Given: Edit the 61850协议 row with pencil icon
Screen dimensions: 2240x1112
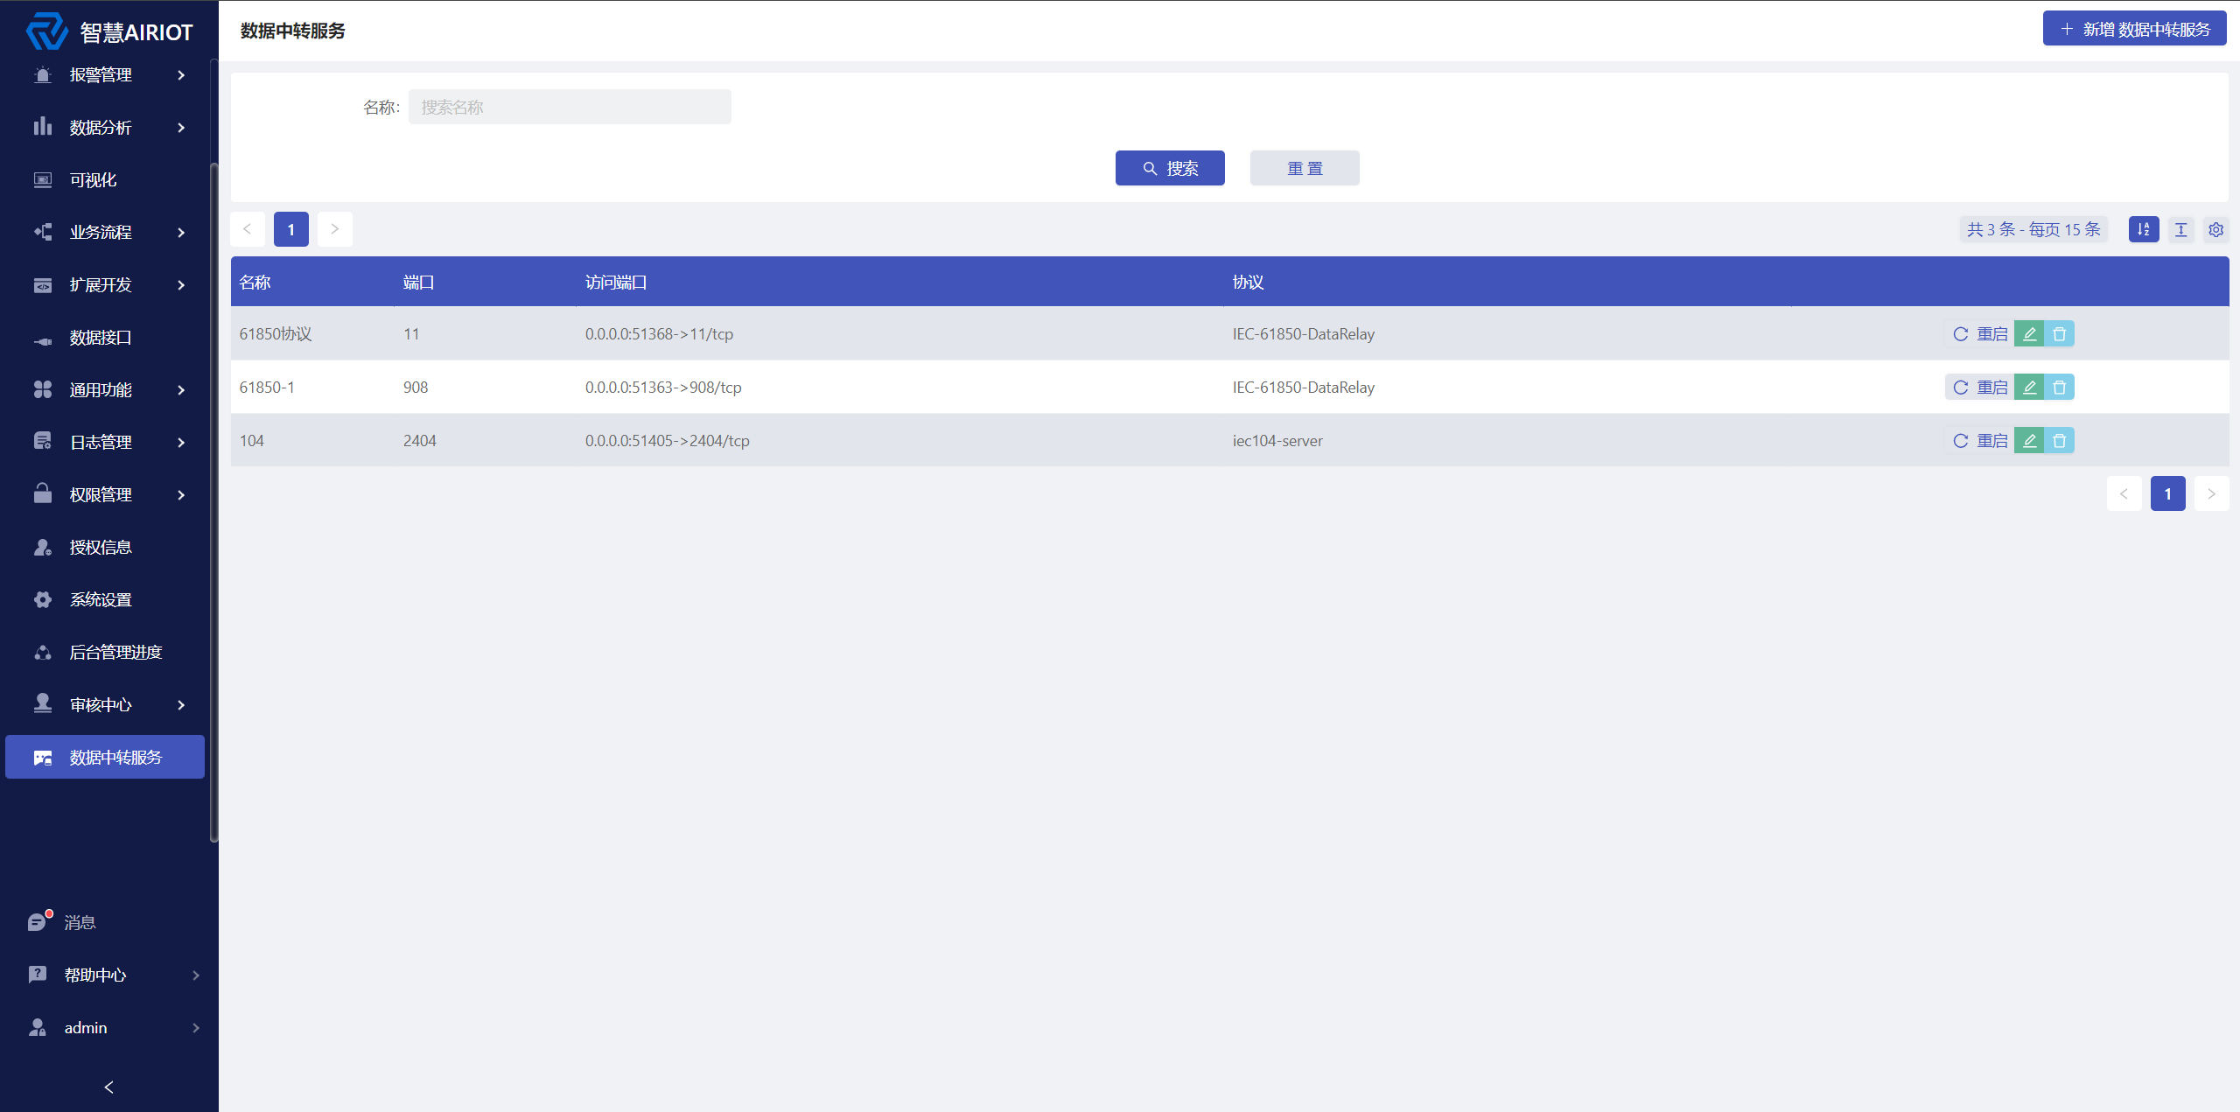Looking at the screenshot, I should coord(2029,333).
